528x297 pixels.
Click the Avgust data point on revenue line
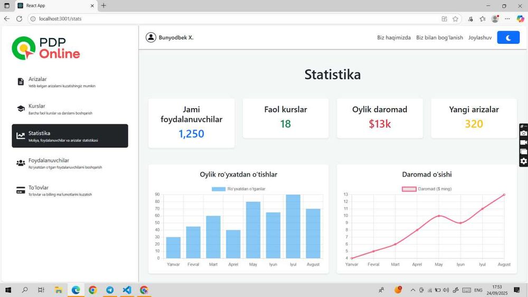pyautogui.click(x=504, y=195)
